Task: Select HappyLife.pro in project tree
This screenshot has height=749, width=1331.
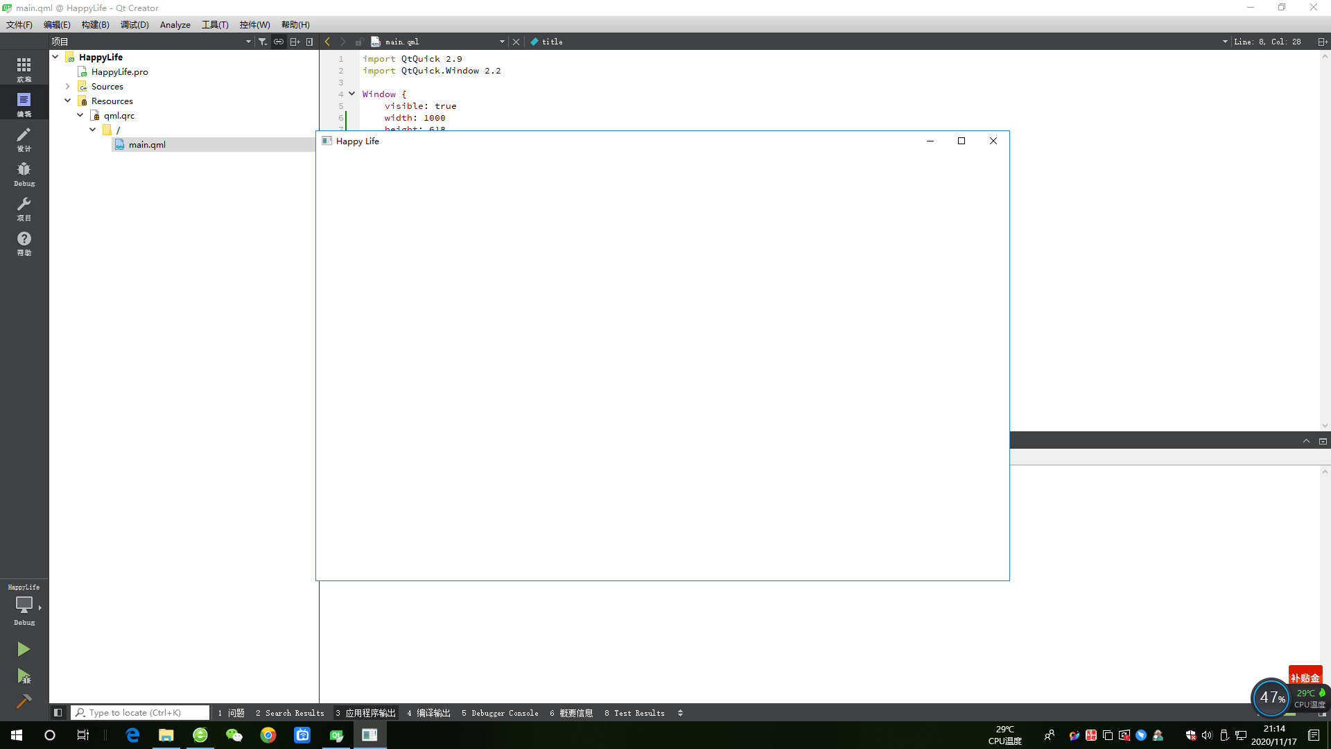Action: (119, 72)
